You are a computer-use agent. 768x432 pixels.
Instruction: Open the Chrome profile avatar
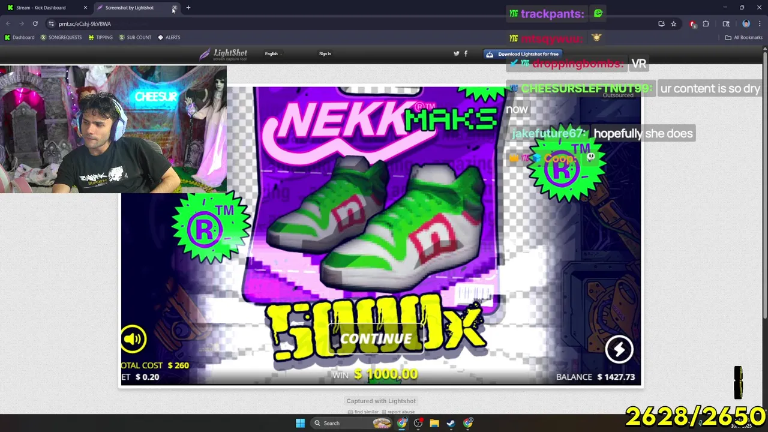click(746, 24)
